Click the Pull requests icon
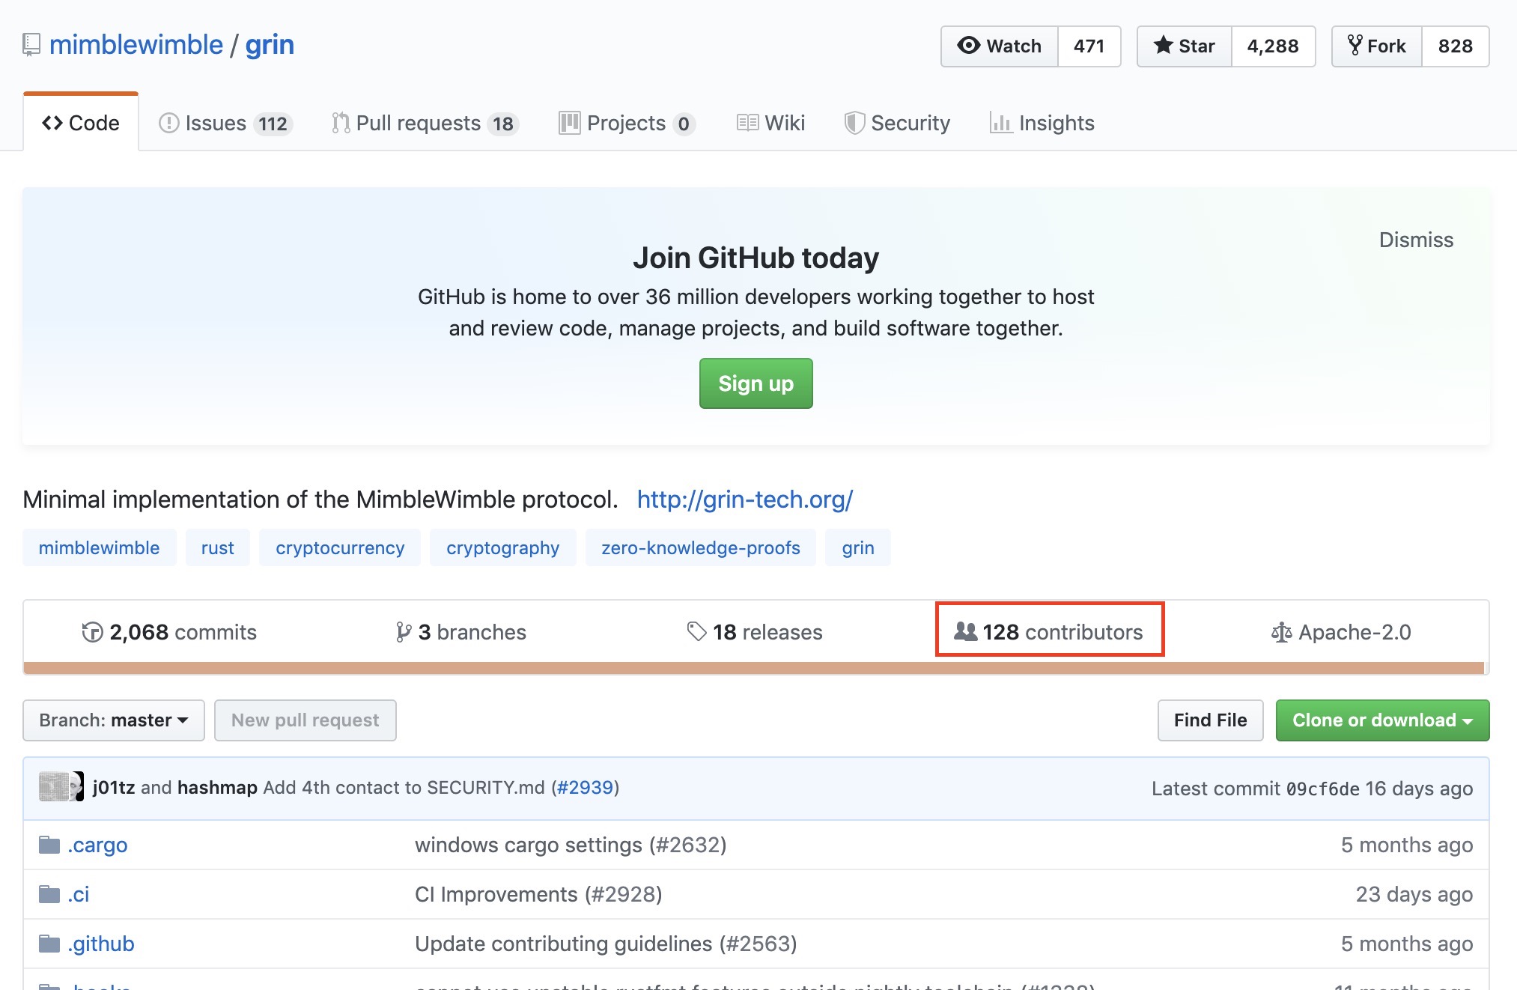This screenshot has height=990, width=1517. [341, 123]
